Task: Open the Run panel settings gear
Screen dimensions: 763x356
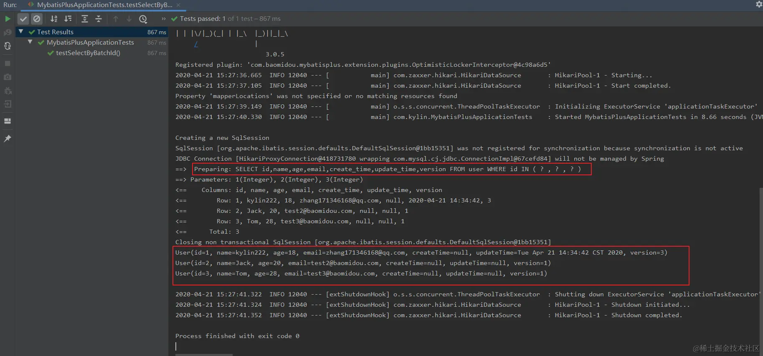Action: pos(759,4)
